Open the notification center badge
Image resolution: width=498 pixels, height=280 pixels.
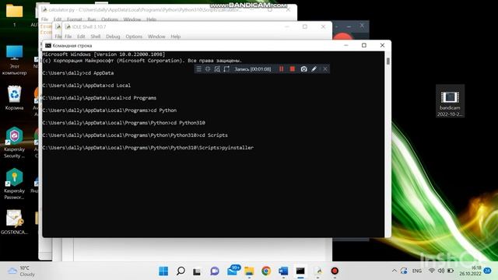pos(487,271)
